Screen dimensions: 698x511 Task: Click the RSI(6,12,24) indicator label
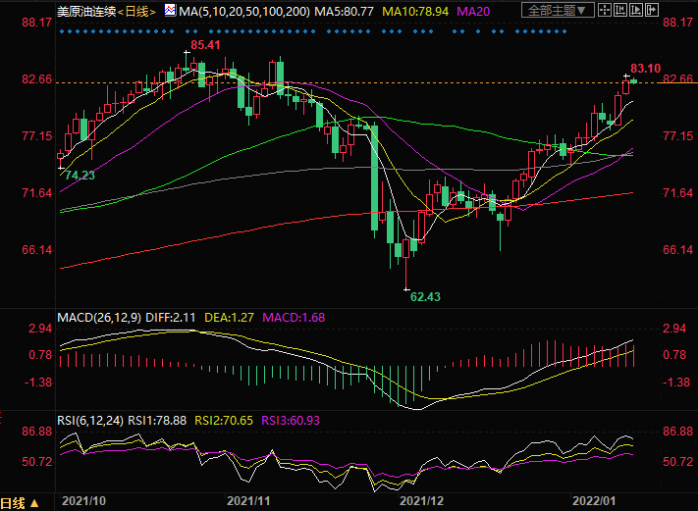(91, 421)
